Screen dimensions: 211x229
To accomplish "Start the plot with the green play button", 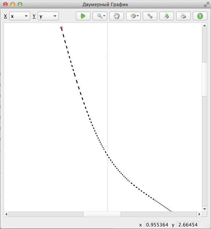I will pos(83,16).
